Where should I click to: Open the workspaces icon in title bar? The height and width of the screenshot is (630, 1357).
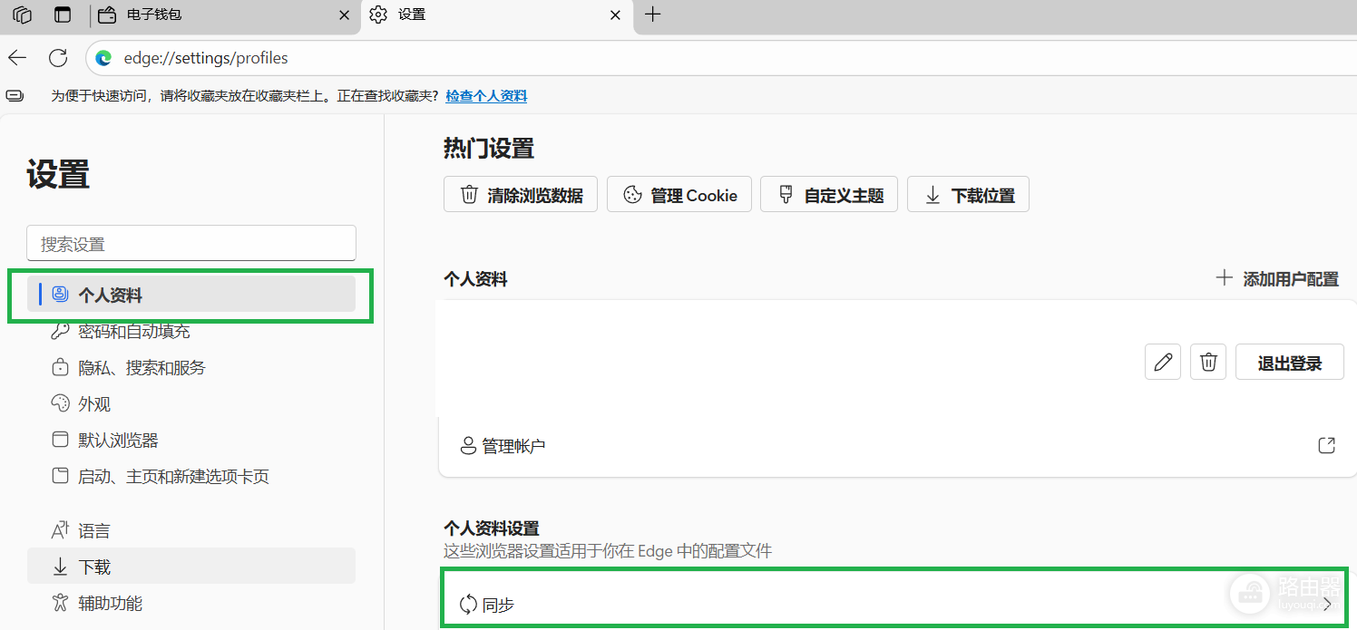[x=23, y=15]
